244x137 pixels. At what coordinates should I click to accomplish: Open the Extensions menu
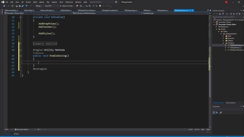coord(69,2)
